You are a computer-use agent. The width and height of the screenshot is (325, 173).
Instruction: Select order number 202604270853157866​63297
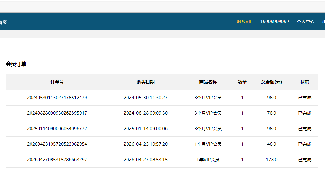pos(57,160)
